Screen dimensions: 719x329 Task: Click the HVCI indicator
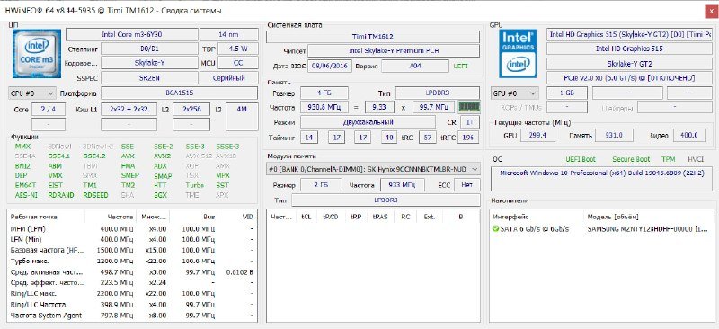pos(695,159)
